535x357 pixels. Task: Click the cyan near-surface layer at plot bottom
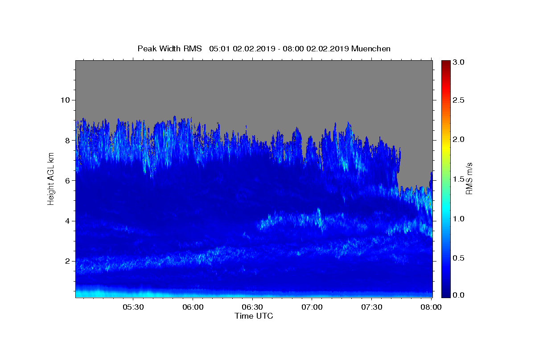tap(254, 293)
